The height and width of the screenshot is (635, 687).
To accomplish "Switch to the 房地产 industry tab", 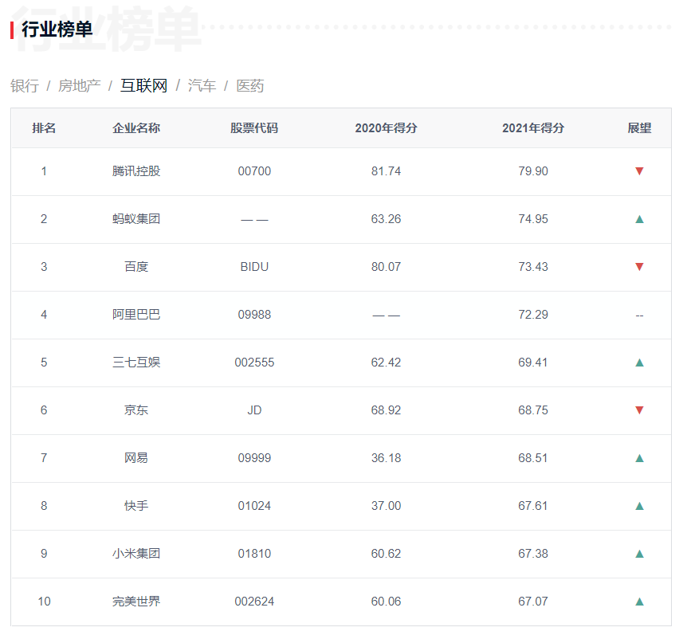I will [x=79, y=86].
